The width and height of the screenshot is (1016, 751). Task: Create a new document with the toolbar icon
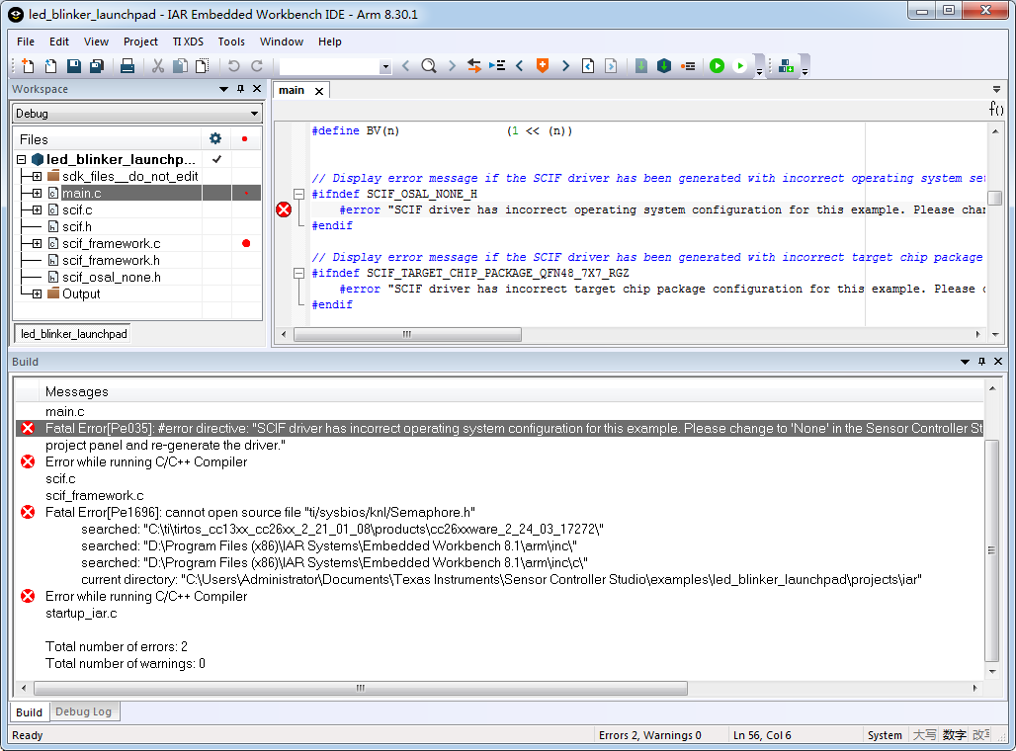point(28,65)
